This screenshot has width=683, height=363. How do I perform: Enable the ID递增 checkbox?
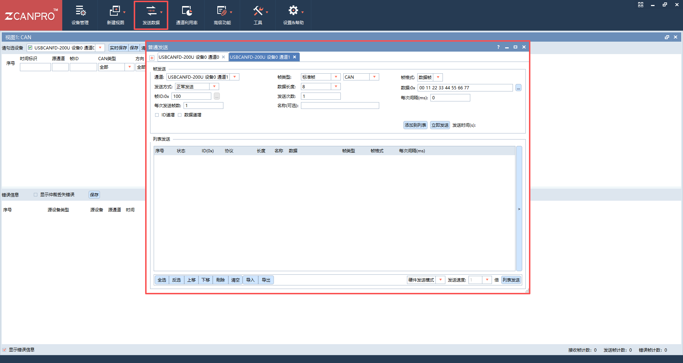(157, 115)
